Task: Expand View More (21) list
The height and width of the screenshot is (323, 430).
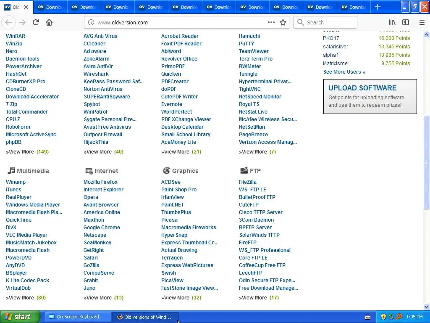Action: click(181, 151)
